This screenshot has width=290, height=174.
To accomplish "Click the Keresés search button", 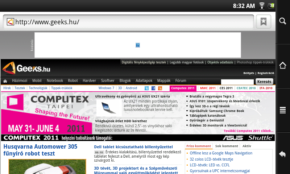I will click(x=264, y=82).
